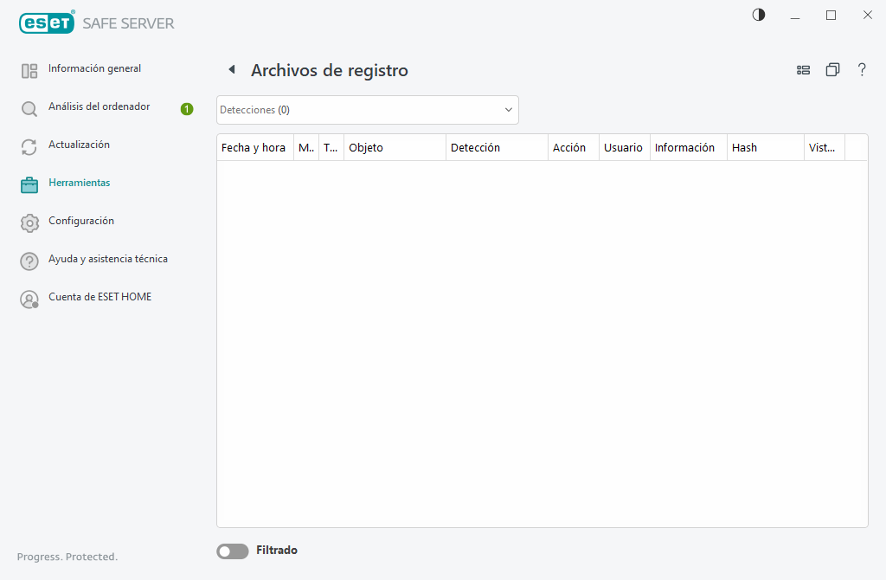Screen dimensions: 886x580
Task: Select the Herramientas briefcase icon
Action: 29,184
